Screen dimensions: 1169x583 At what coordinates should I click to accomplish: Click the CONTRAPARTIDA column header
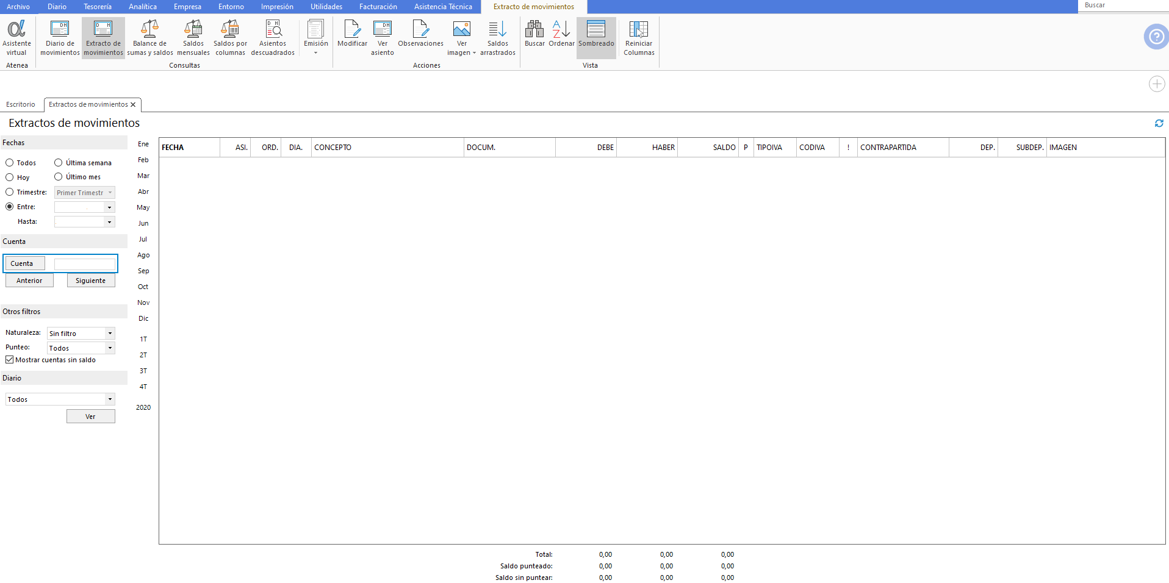coord(903,148)
